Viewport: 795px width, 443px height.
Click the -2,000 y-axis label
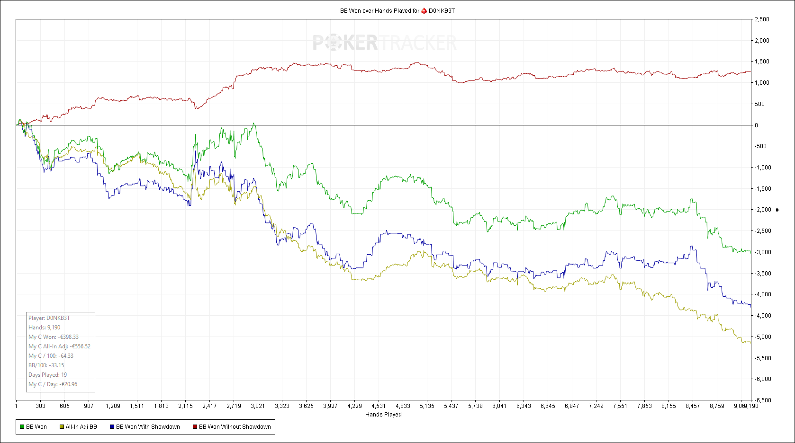click(x=763, y=210)
